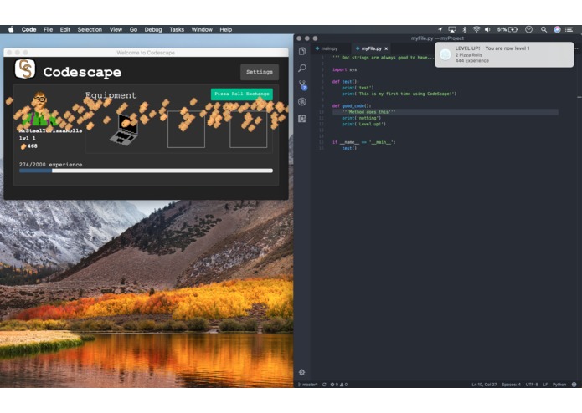Click the feedback smiley in status bar
Screen dimensions: 582x413
(574, 385)
